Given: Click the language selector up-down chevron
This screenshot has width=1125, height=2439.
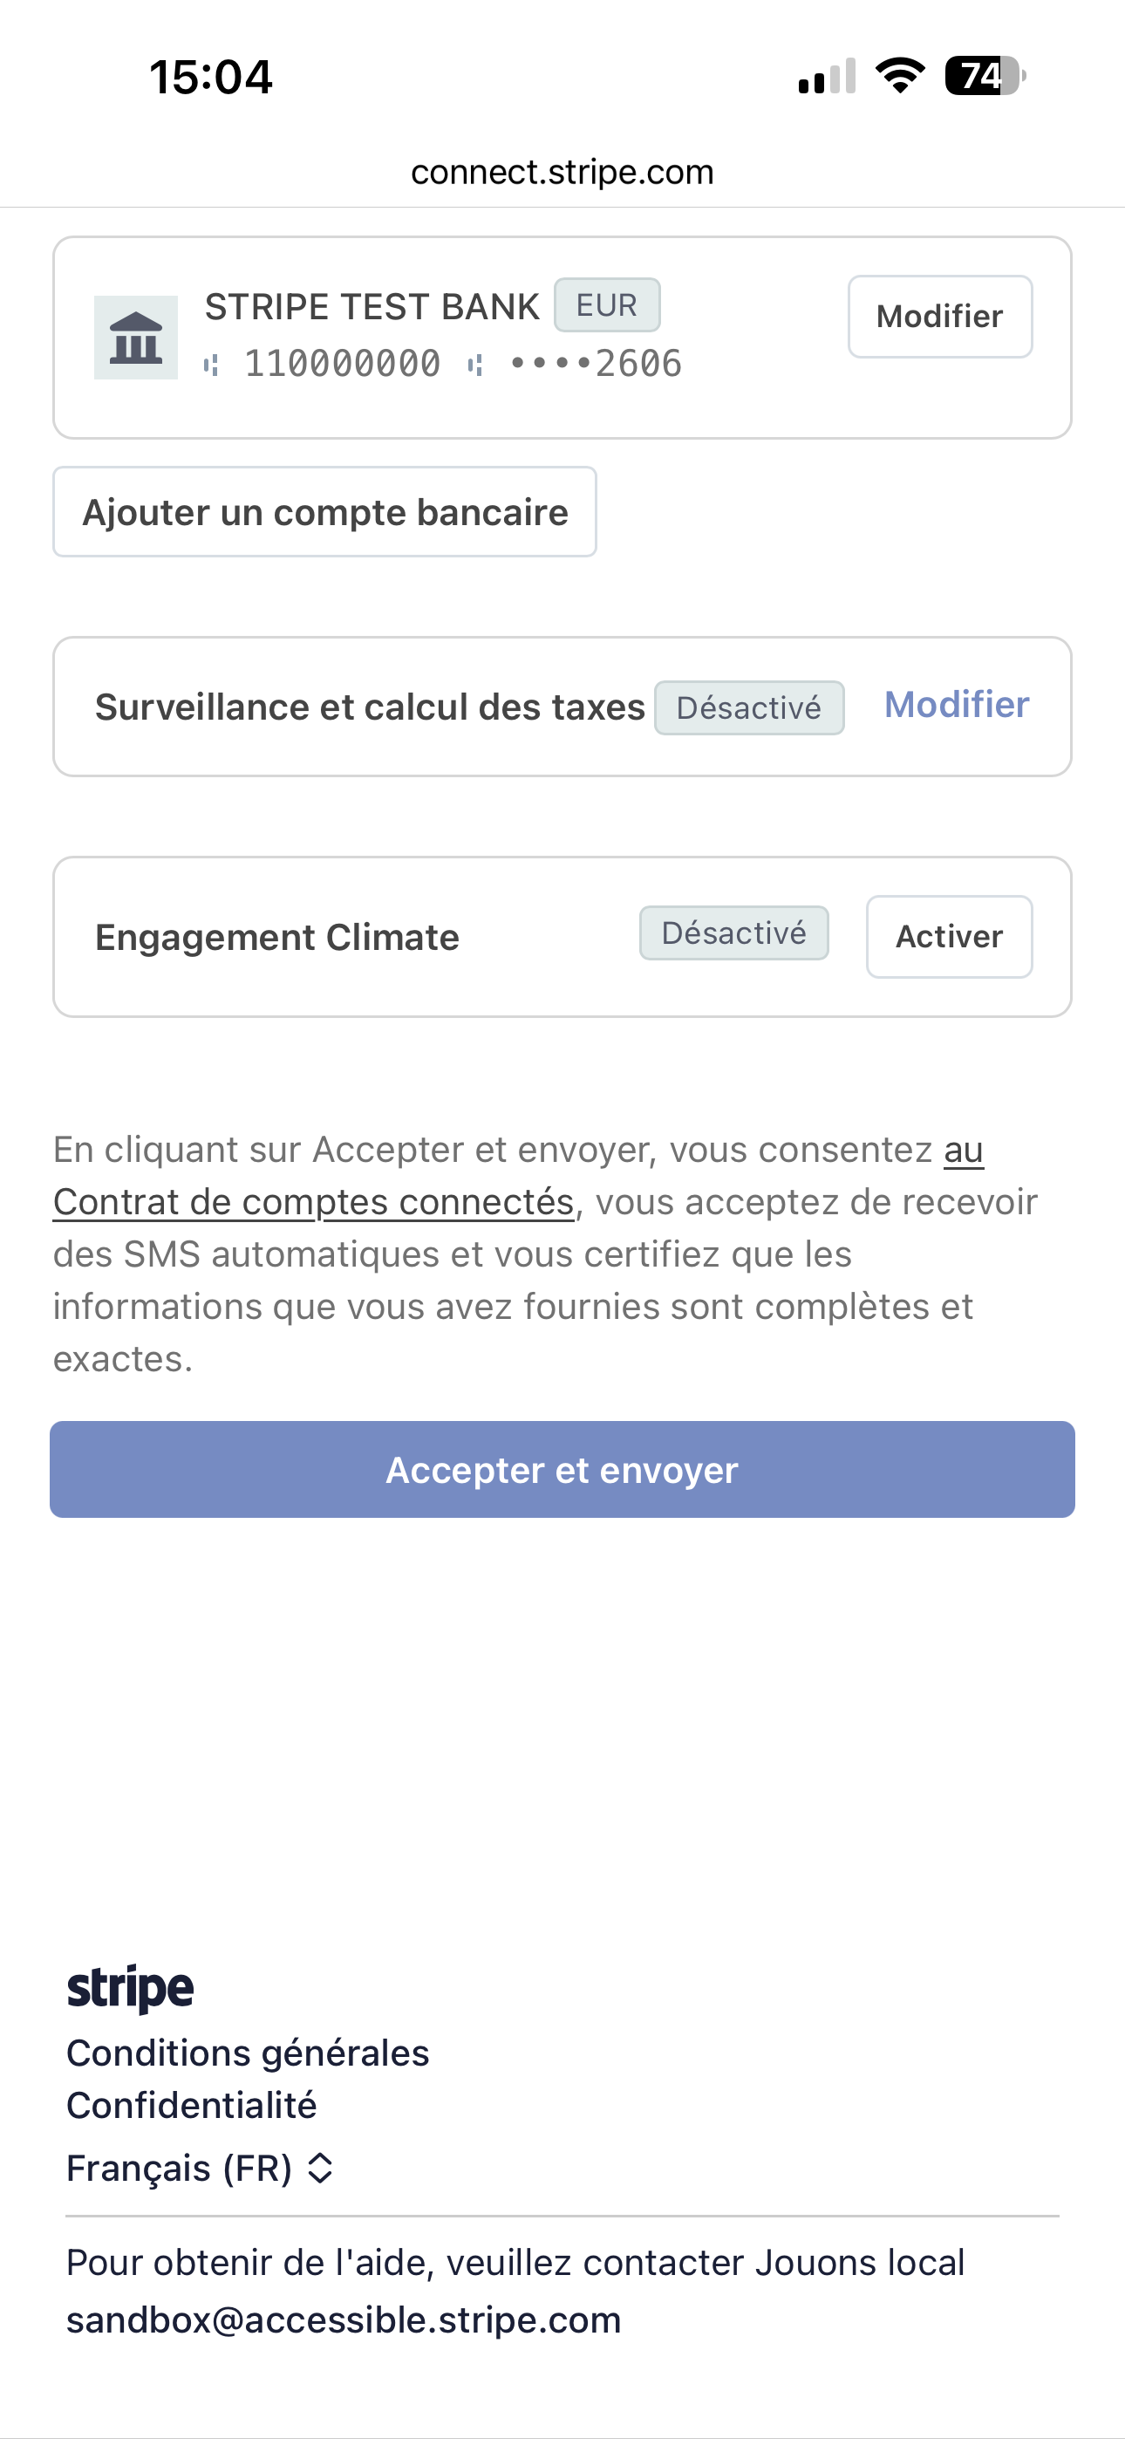Looking at the screenshot, I should pos(321,2167).
